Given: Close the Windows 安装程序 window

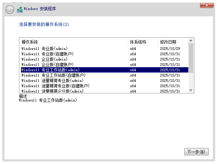Looking at the screenshot, I should [x=207, y=5].
